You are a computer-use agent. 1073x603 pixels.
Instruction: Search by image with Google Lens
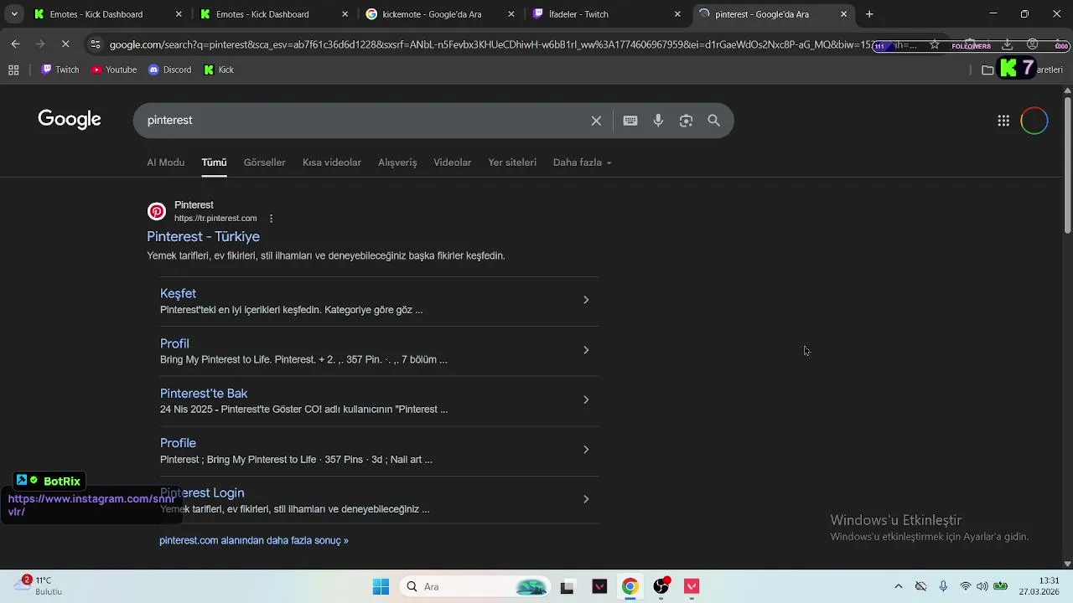pos(686,121)
